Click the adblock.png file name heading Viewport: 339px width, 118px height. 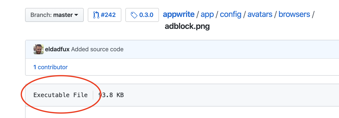(187, 26)
